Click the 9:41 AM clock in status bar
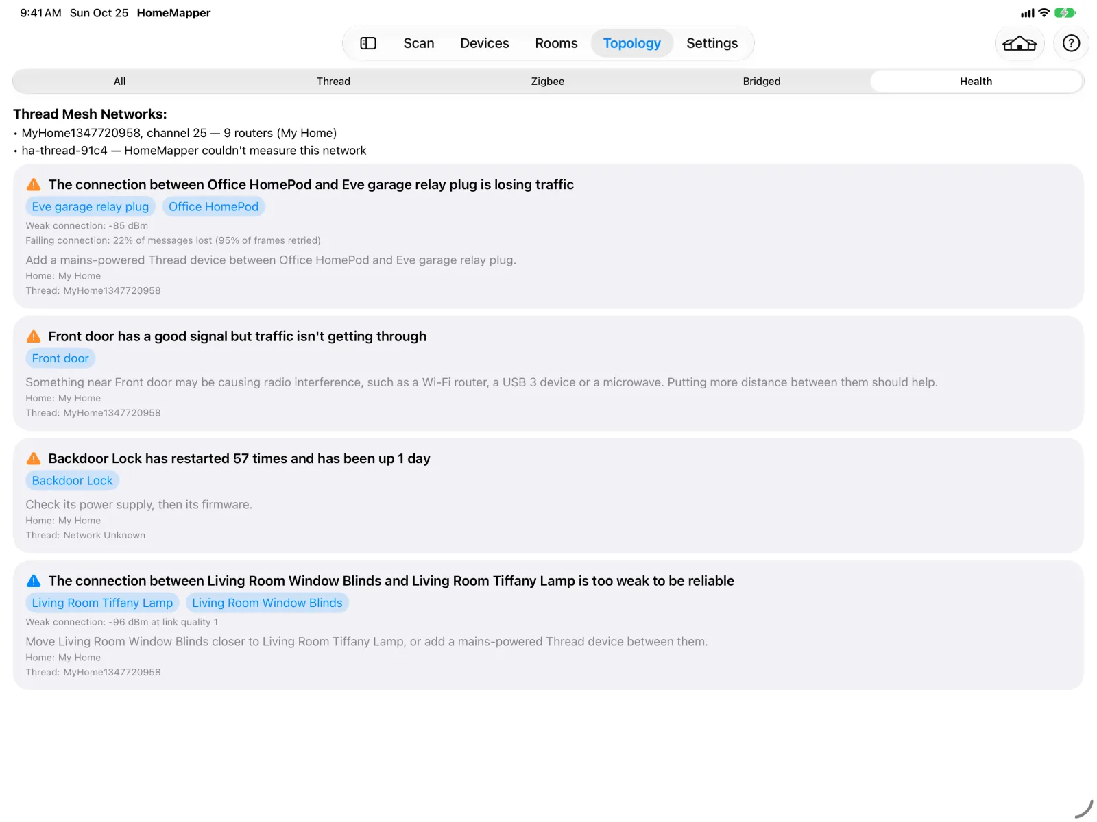 click(40, 13)
